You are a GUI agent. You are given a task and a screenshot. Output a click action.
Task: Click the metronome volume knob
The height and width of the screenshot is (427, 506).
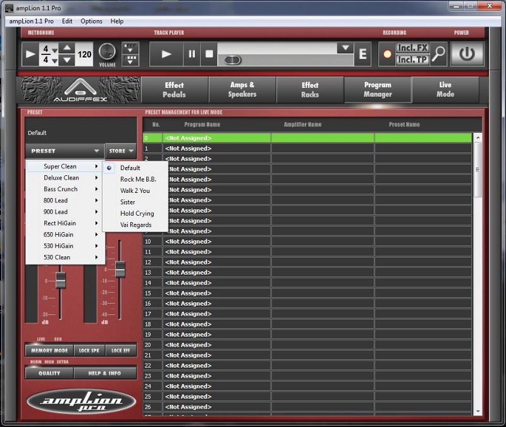tap(107, 52)
